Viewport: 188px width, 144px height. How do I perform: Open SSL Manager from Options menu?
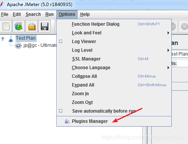point(114,59)
